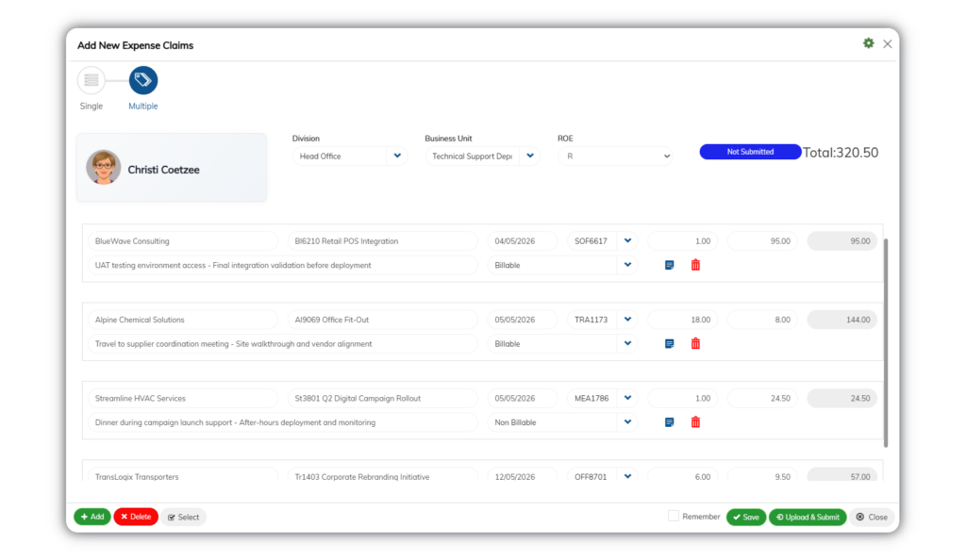This screenshot has width=966, height=560.
Task: Open Billable dropdown in BlueWave row
Action: [x=627, y=265]
